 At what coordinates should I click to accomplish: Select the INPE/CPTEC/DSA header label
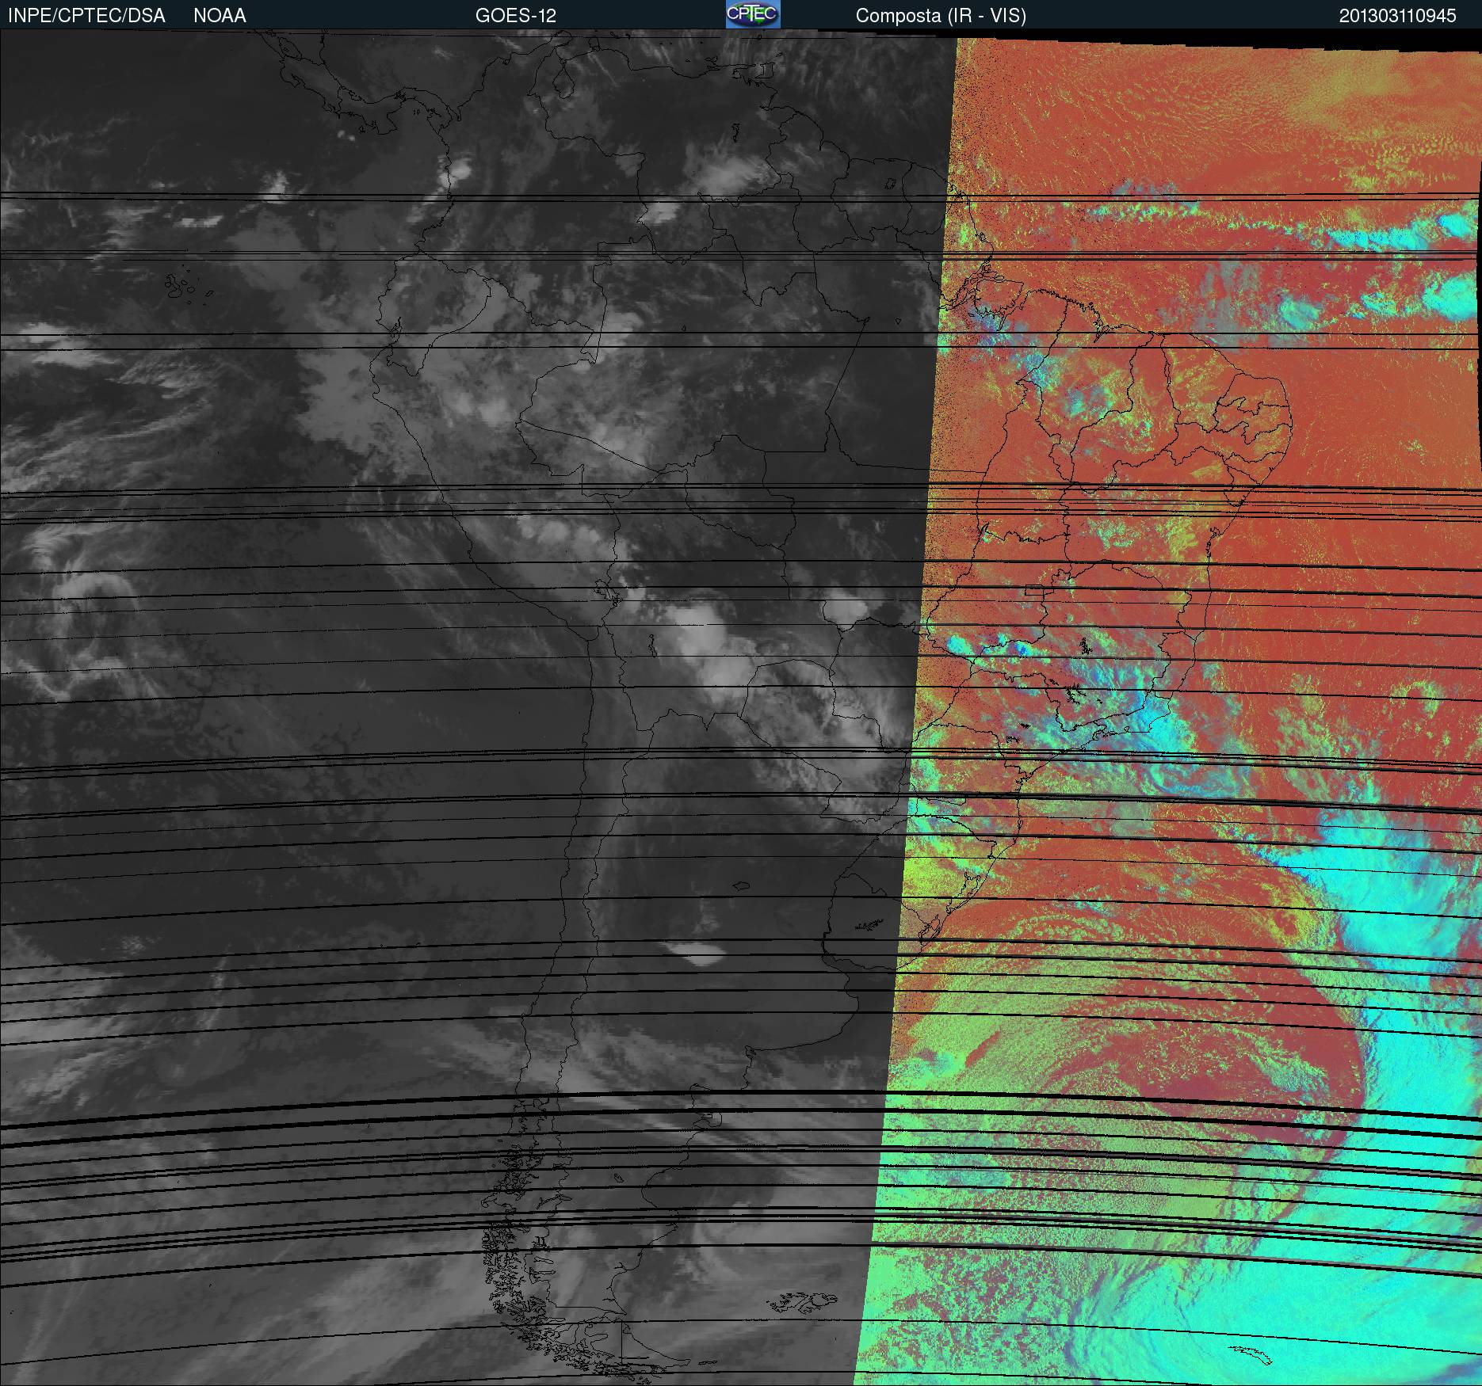click(x=86, y=15)
